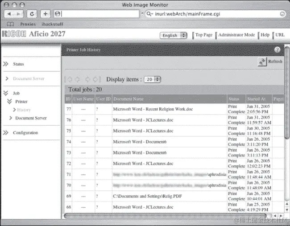Go to last page navigation arrow
Viewport: 290px width, 226px height.
pos(96,79)
